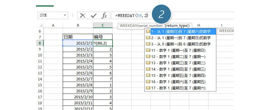The image size is (270, 110).
Task: Click WEEKDAY function name in tooltip
Action: coord(128,26)
